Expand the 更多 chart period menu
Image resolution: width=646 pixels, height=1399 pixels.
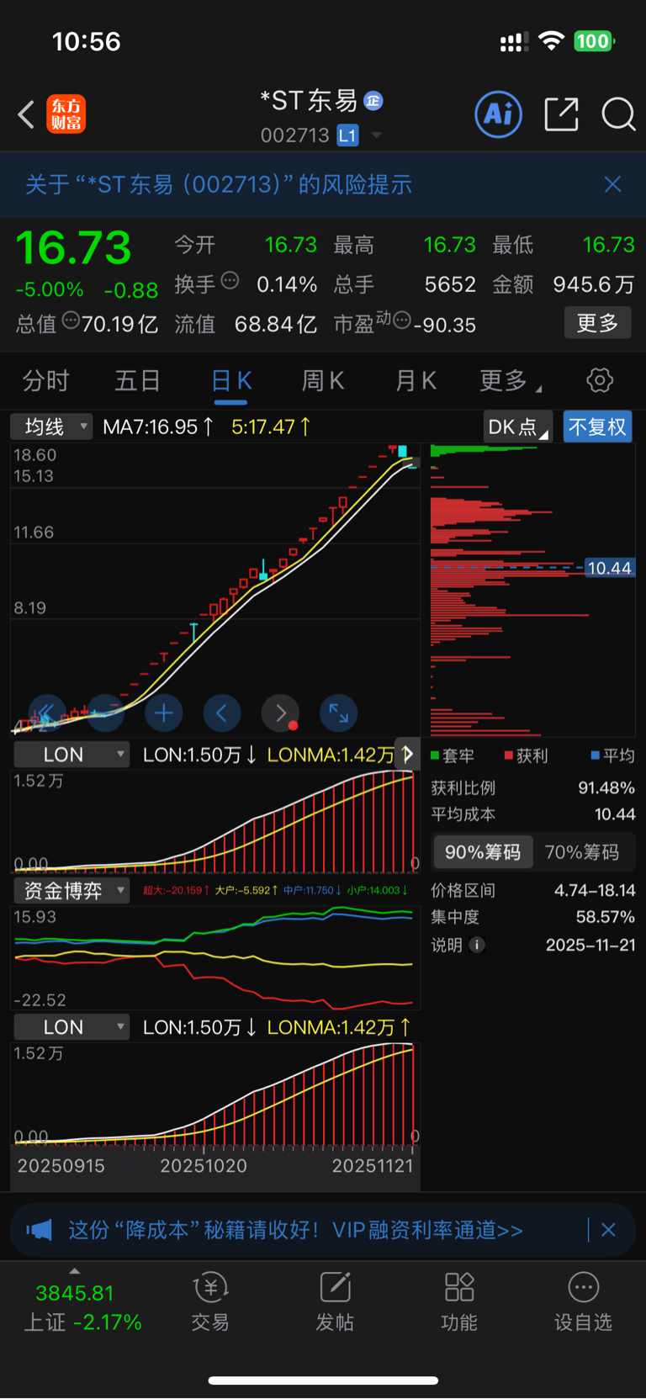[510, 381]
